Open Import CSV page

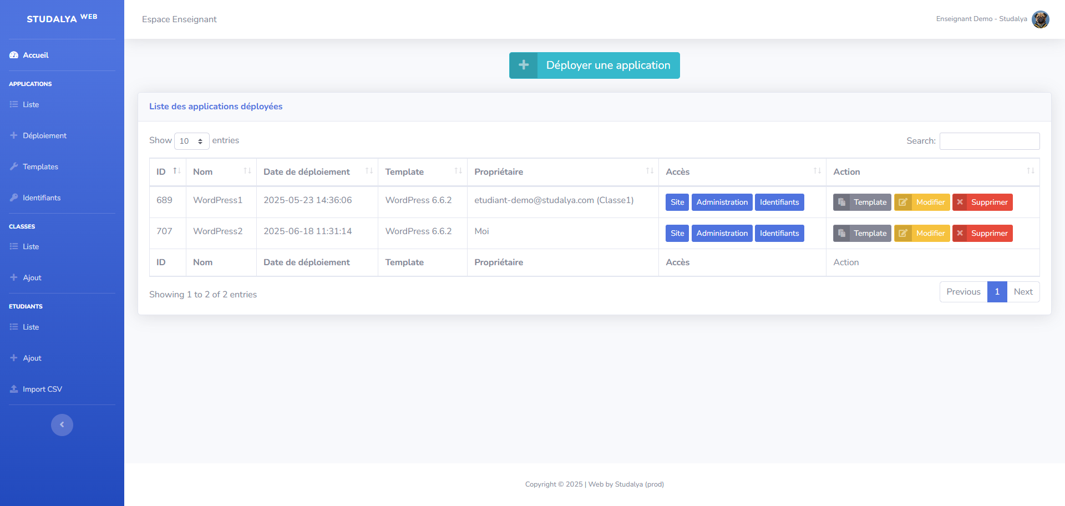[x=42, y=389]
